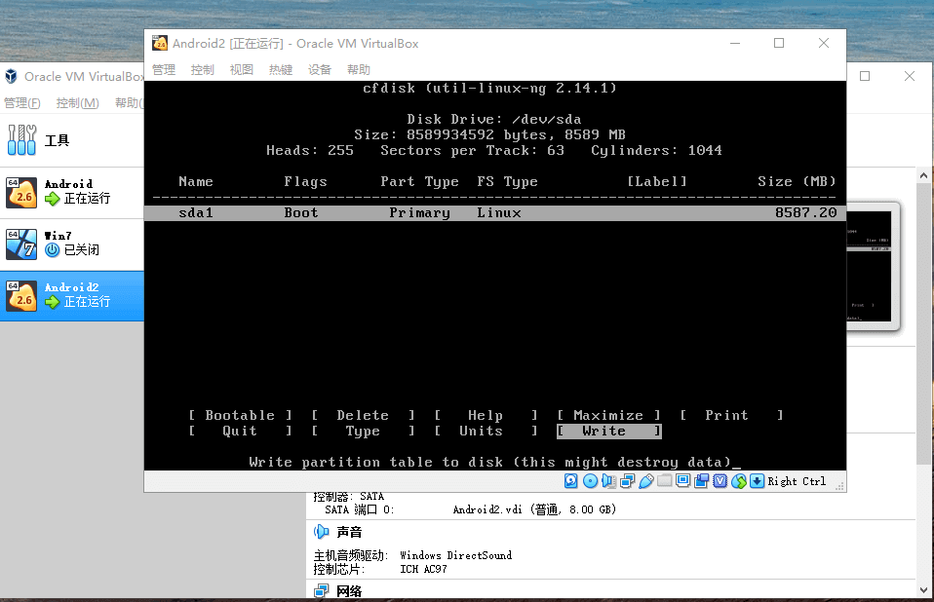934x602 pixels.
Task: Click the 网络 network section header
Action: point(349,591)
